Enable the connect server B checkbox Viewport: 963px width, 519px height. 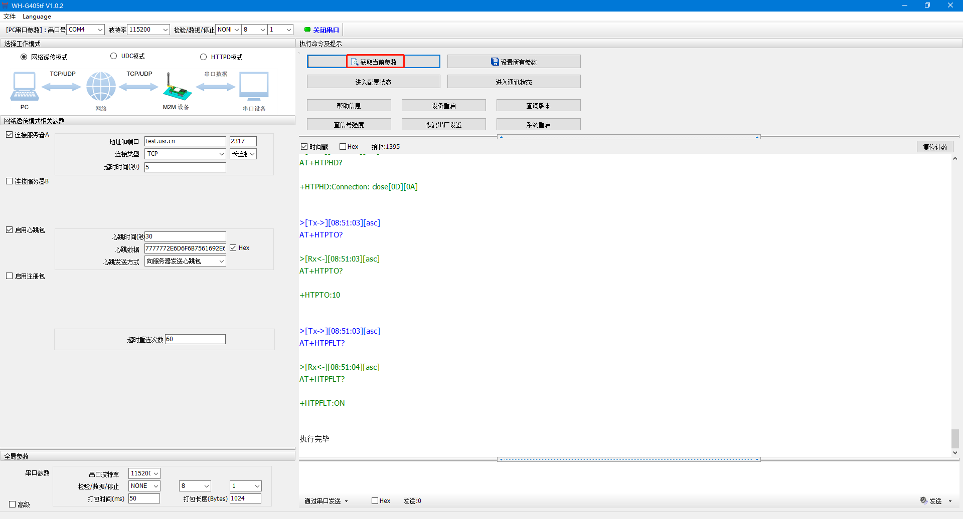point(10,181)
